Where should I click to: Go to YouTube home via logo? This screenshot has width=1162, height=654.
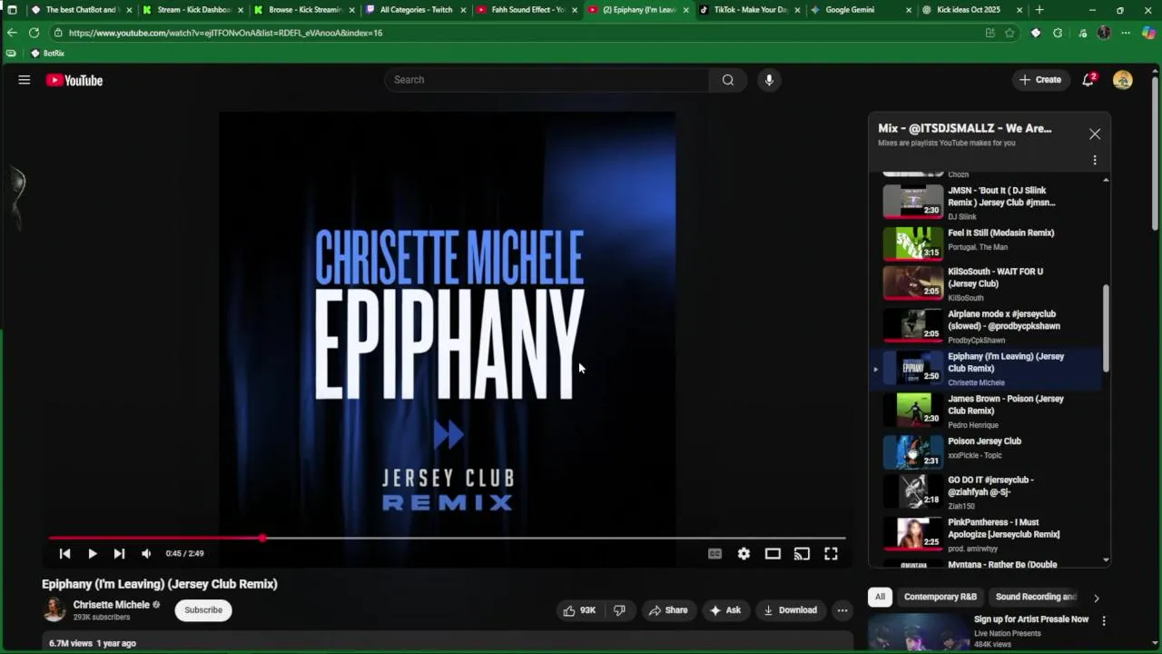tap(74, 80)
